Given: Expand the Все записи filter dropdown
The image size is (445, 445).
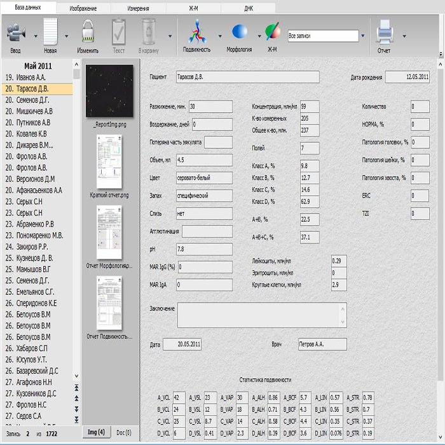Looking at the screenshot, I should [x=363, y=36].
